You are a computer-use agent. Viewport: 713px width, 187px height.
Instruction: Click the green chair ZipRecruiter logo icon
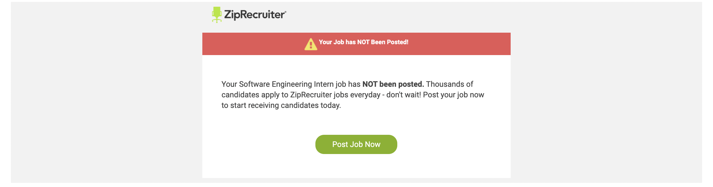217,15
